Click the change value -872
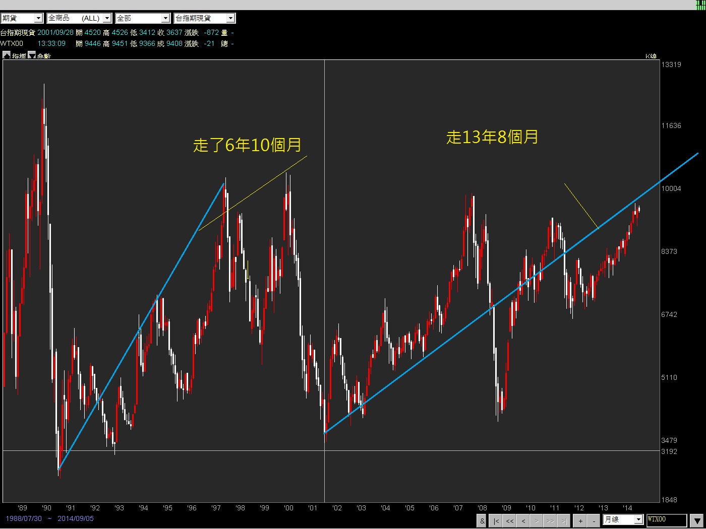This screenshot has width=706, height=529. (211, 32)
